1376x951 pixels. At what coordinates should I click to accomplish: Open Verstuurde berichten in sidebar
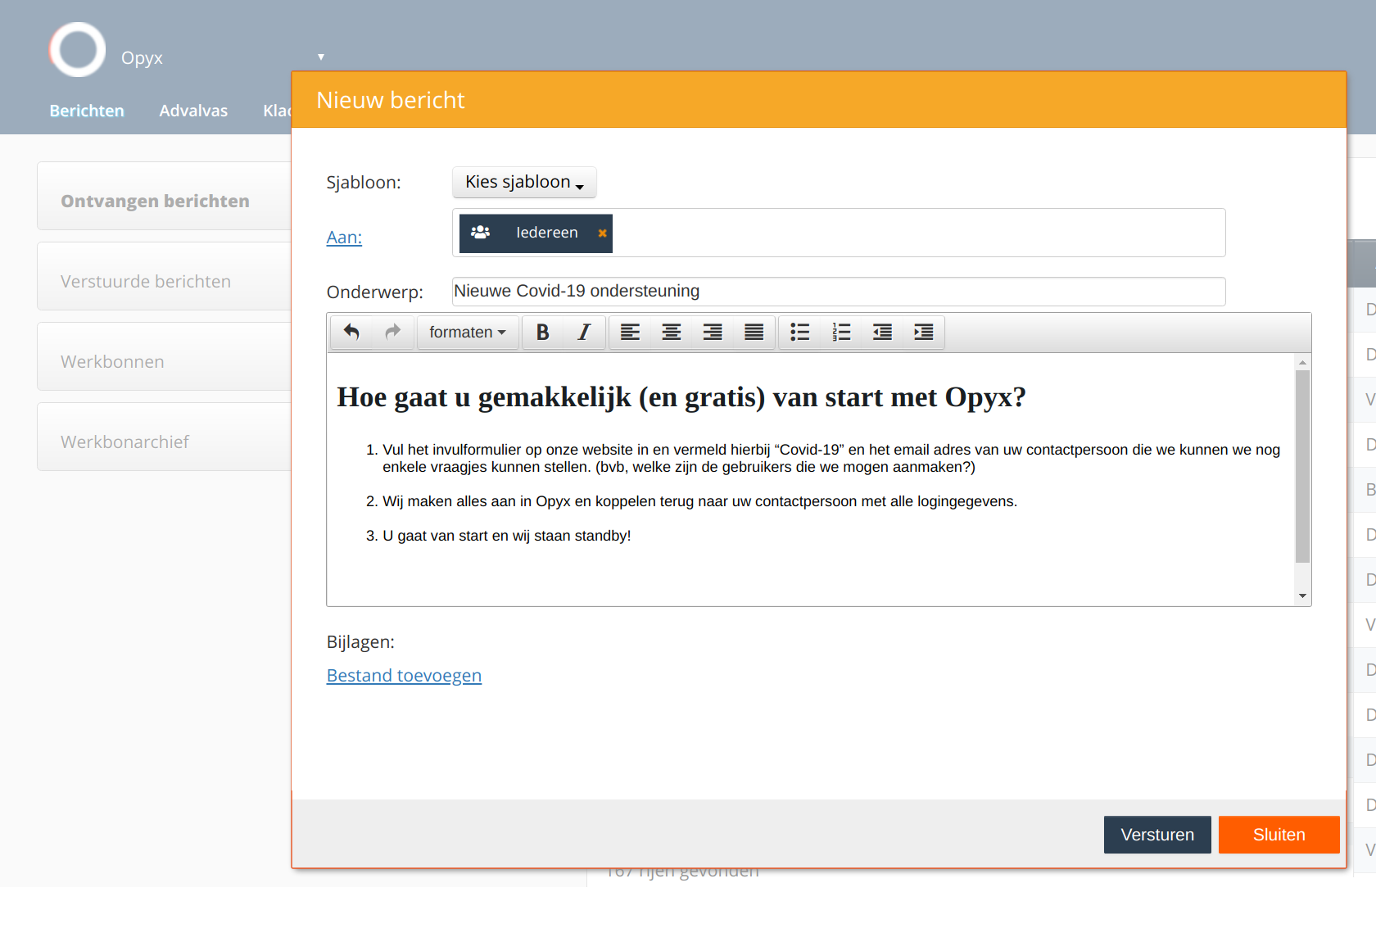164,276
